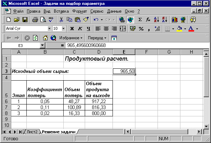Open the Function Wizard fx icon
Screen dimensions: 211x143
(148, 20)
